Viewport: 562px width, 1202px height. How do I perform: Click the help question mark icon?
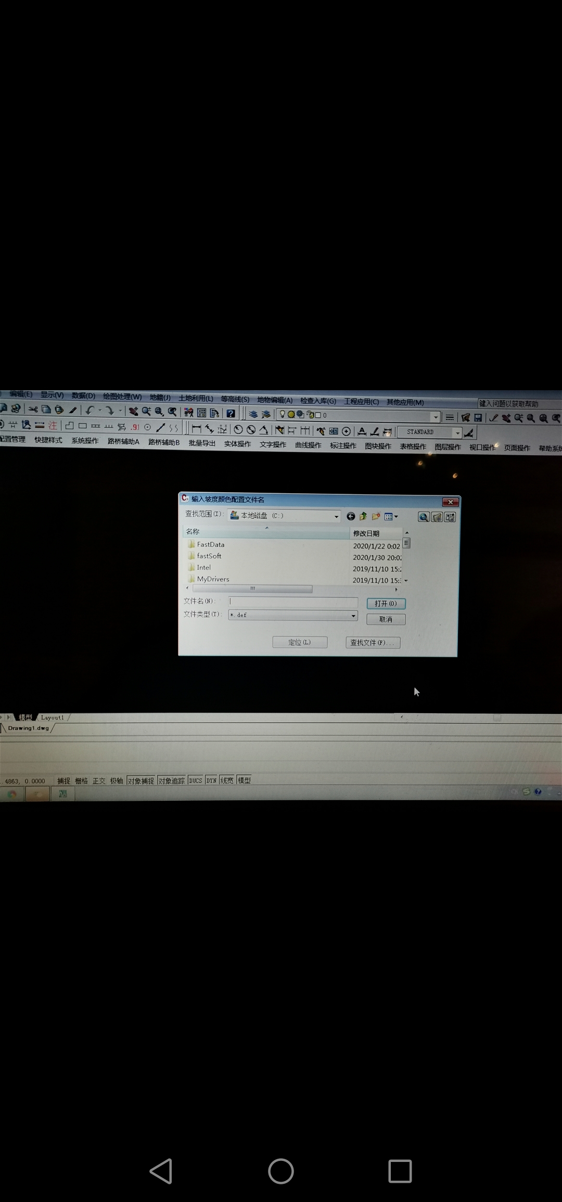pos(231,413)
